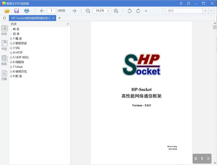
Task: Add a new tab with plus button
Action: 59,18
